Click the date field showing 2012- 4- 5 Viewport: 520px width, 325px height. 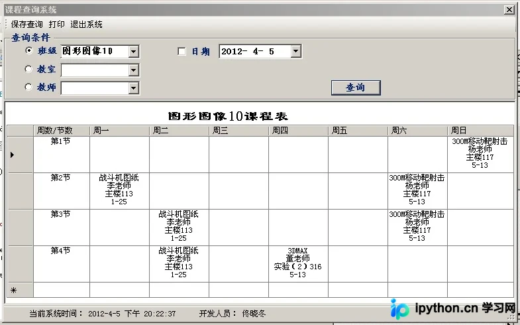click(x=255, y=52)
